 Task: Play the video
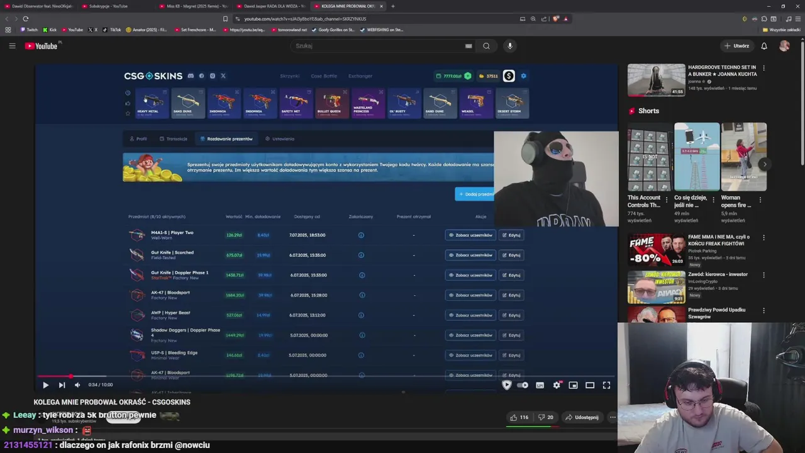(45, 385)
